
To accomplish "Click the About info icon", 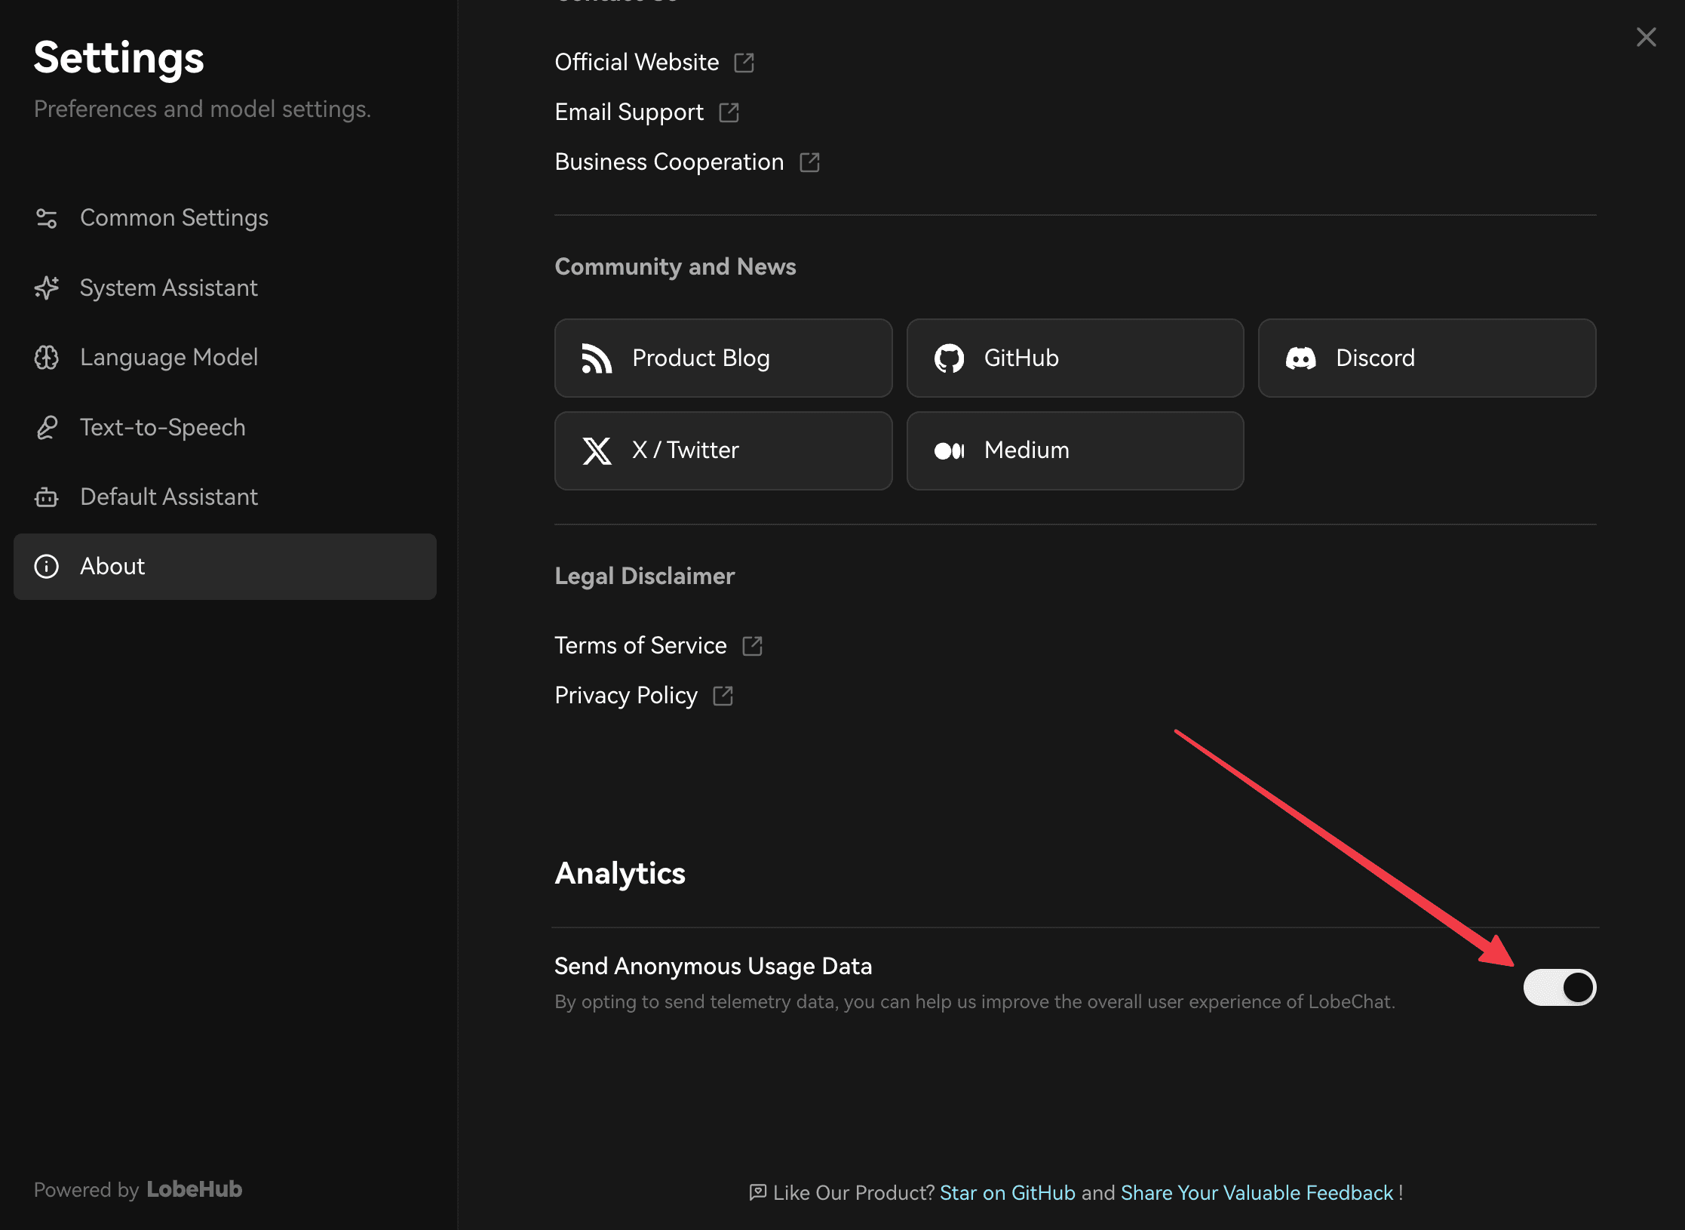I will pos(47,567).
